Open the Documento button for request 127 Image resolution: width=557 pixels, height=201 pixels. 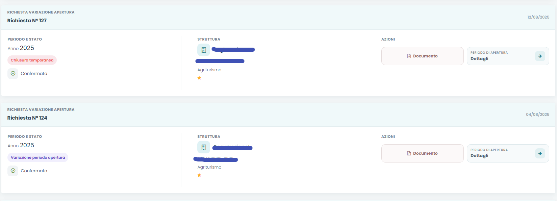click(x=422, y=56)
